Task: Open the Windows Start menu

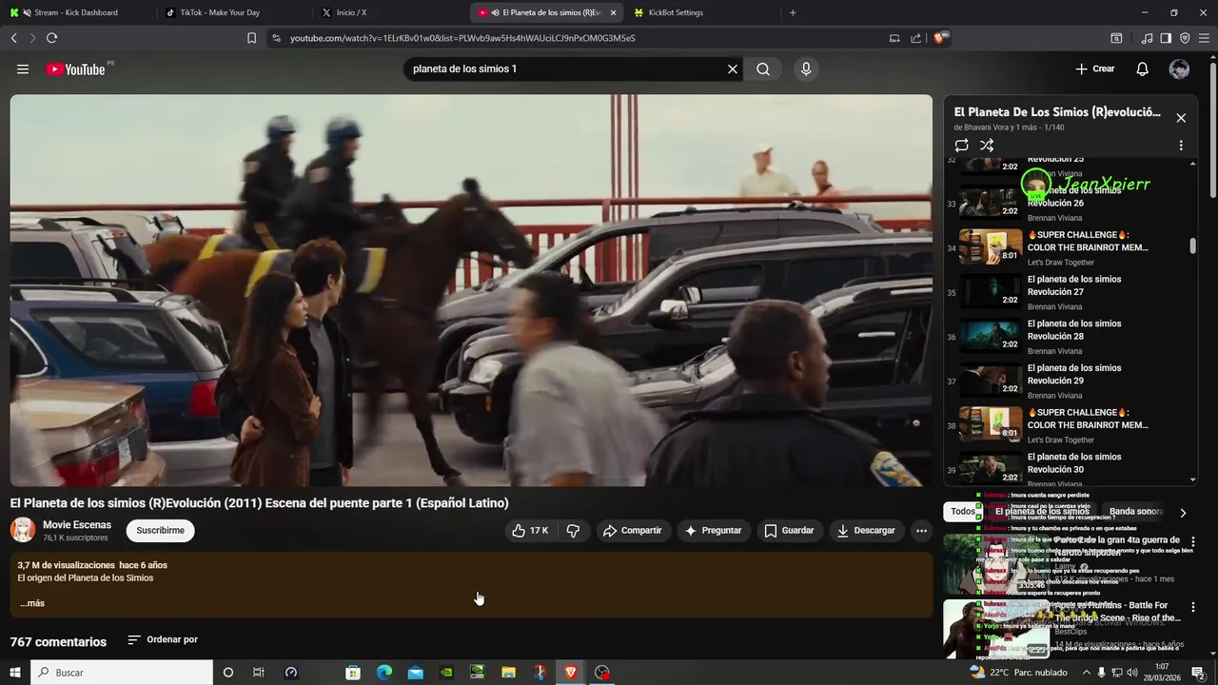Action: [15, 673]
